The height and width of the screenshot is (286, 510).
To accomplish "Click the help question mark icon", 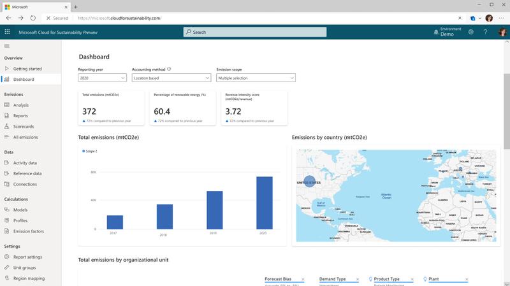I will [x=486, y=32].
